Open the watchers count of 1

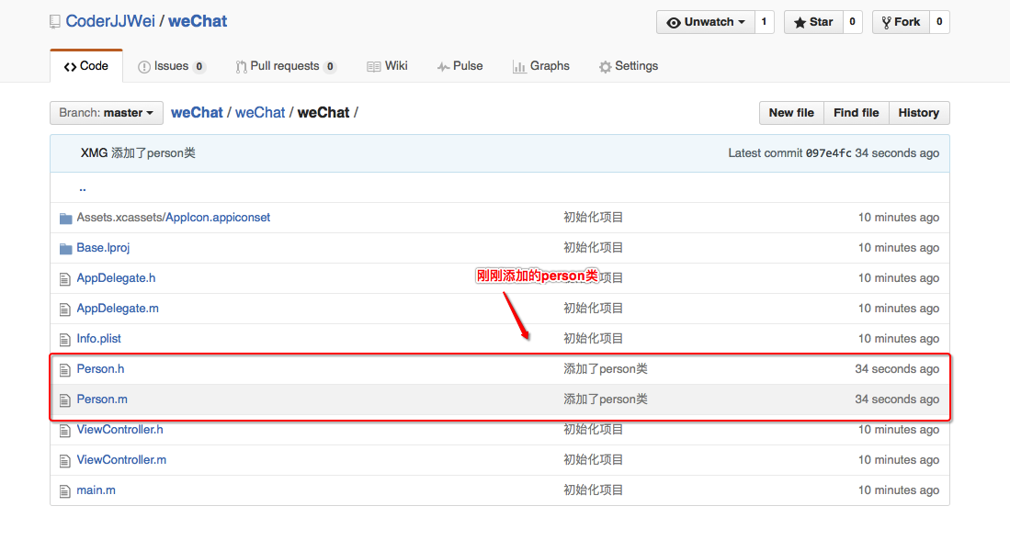[x=764, y=22]
